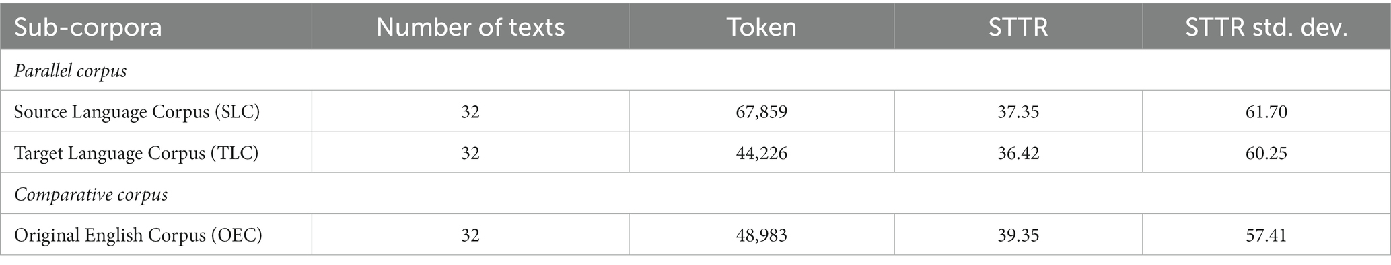Select the std. dev. value 61.70
This screenshot has width=1391, height=265.
pyautogui.click(x=1267, y=111)
